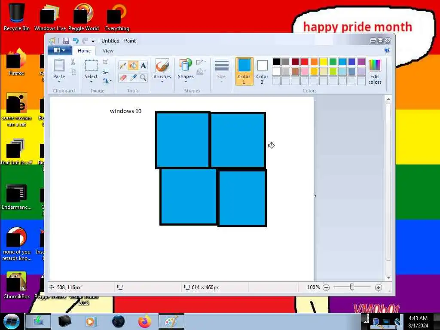Click the Brushes tool icon
The image size is (440, 330).
click(x=162, y=66)
